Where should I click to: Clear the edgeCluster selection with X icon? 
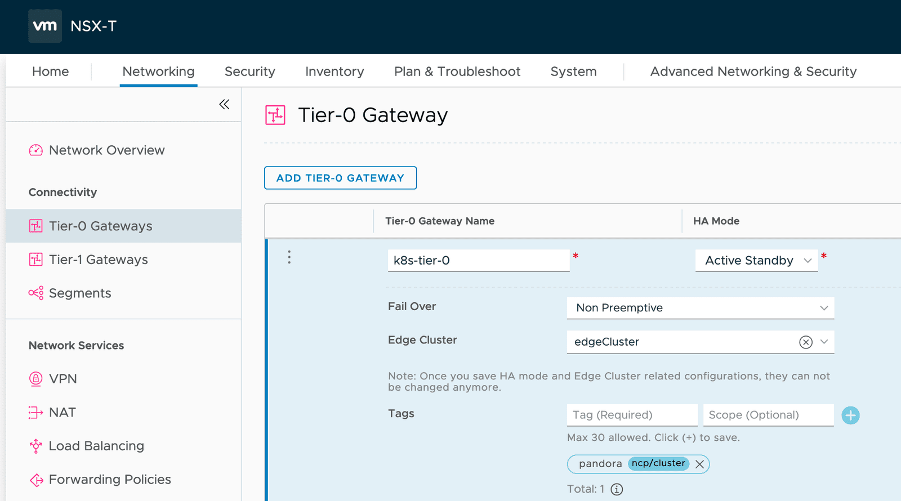click(806, 342)
